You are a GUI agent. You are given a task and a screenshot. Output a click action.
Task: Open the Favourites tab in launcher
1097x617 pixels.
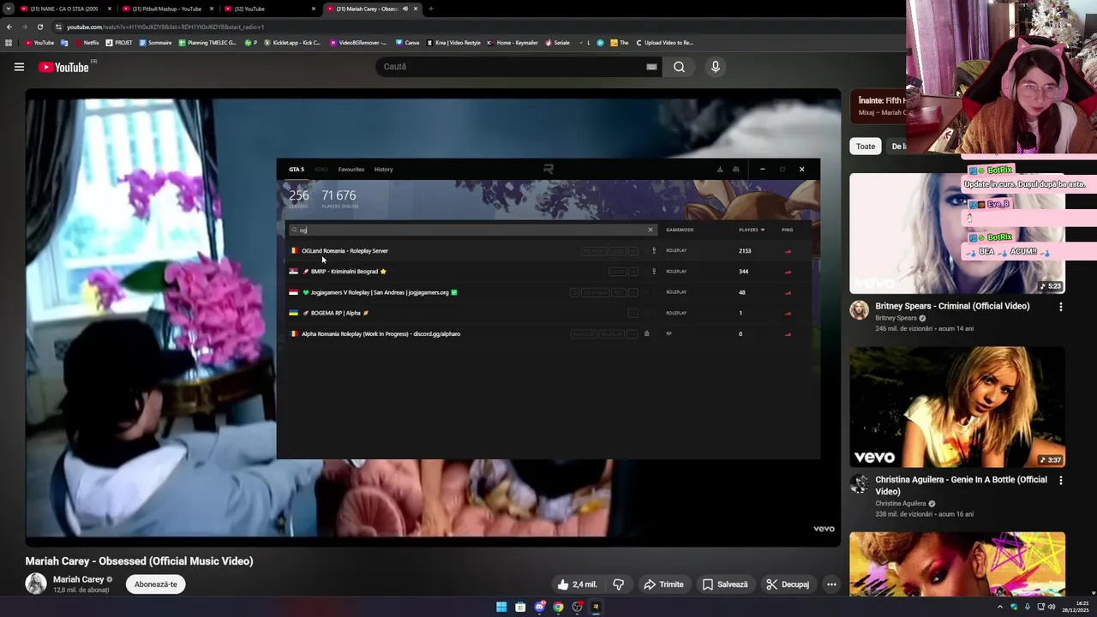coord(351,170)
